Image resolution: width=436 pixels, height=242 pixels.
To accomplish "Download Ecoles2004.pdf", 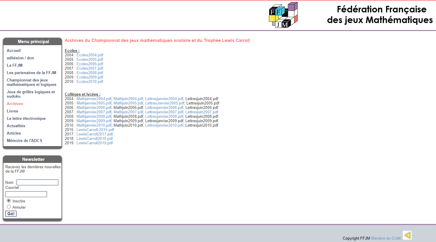I will click(90, 55).
